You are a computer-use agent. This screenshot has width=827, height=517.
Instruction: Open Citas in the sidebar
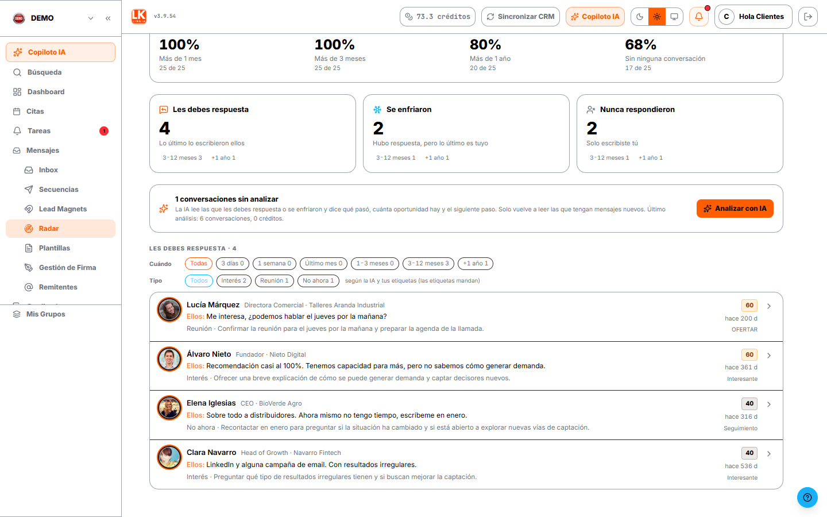pyautogui.click(x=60, y=111)
